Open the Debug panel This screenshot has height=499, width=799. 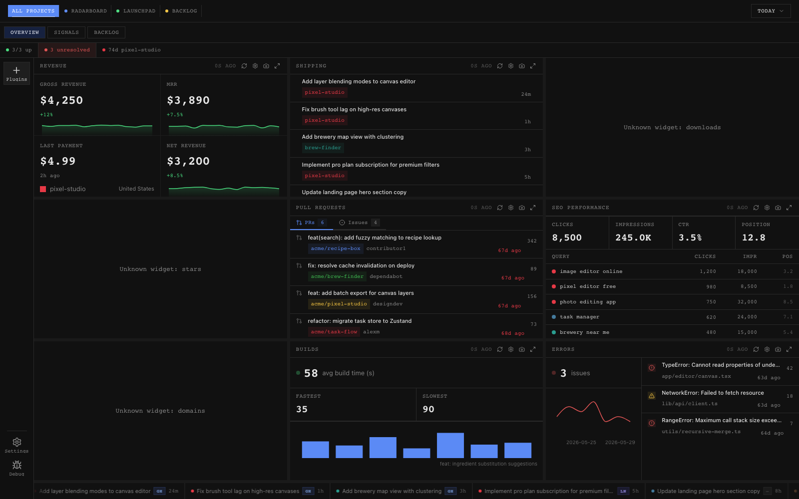coord(16,468)
